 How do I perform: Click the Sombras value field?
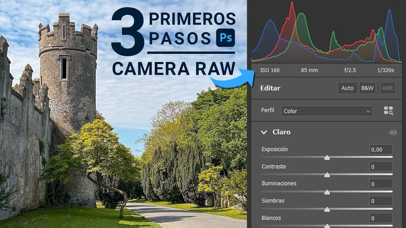click(381, 201)
